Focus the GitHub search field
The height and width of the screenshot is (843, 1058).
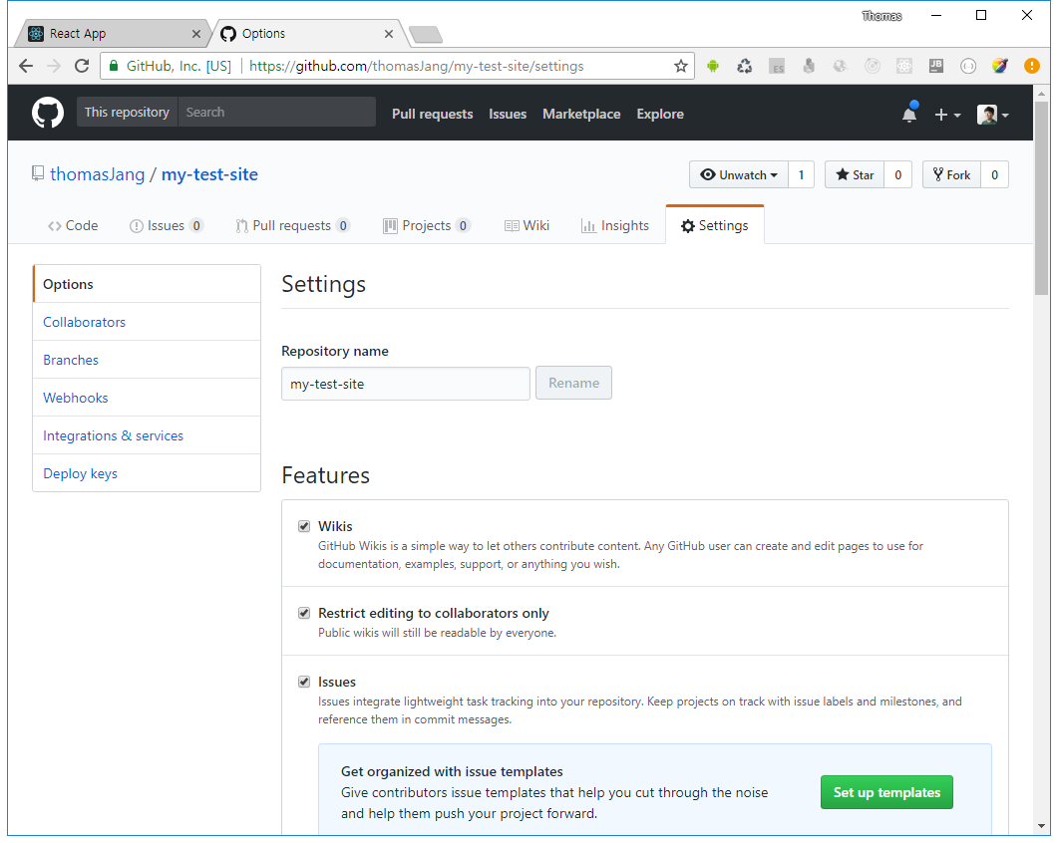[x=276, y=112]
